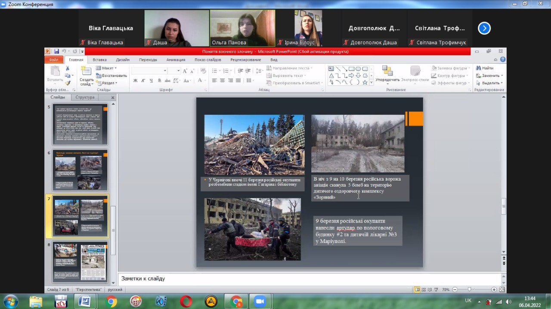This screenshot has height=309, width=551.
Task: Click the Создать слайд new slide icon
Action: click(86, 71)
